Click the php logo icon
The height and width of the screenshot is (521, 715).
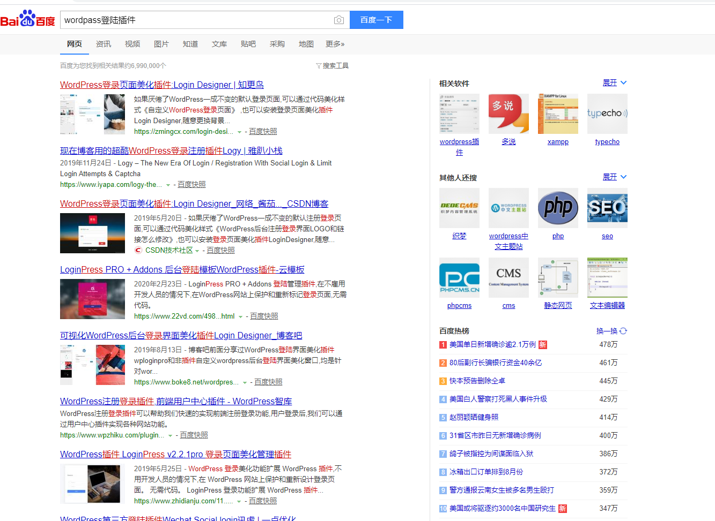pos(558,208)
